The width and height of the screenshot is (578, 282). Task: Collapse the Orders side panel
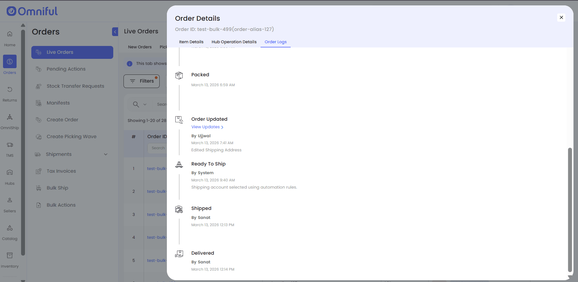pyautogui.click(x=115, y=32)
